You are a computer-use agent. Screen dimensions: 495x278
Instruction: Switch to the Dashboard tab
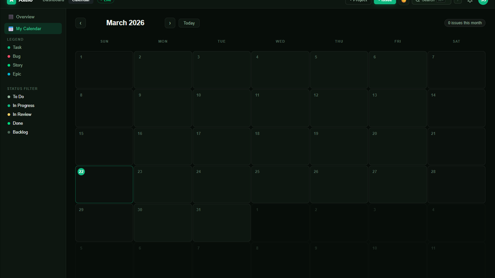click(x=53, y=1)
